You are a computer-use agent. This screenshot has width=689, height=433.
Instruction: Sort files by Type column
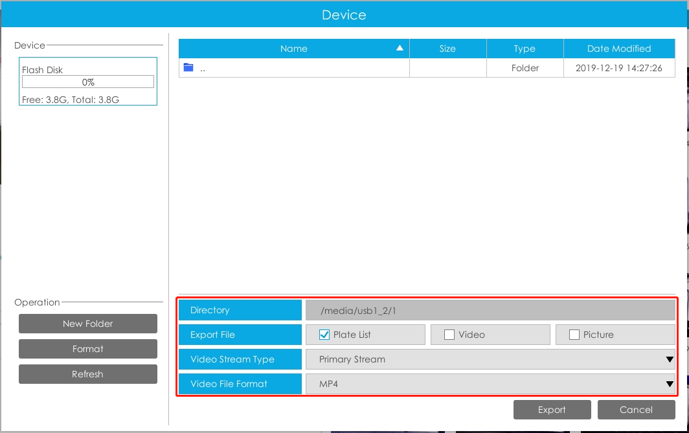[525, 49]
